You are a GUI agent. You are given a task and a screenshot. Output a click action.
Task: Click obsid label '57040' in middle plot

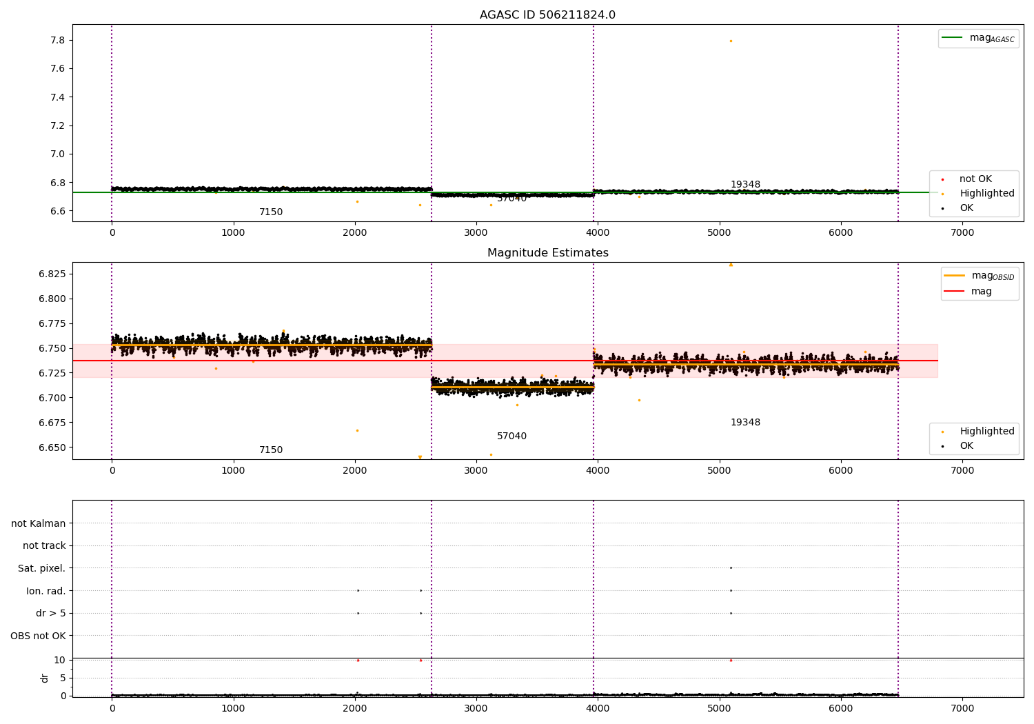pos(511,436)
